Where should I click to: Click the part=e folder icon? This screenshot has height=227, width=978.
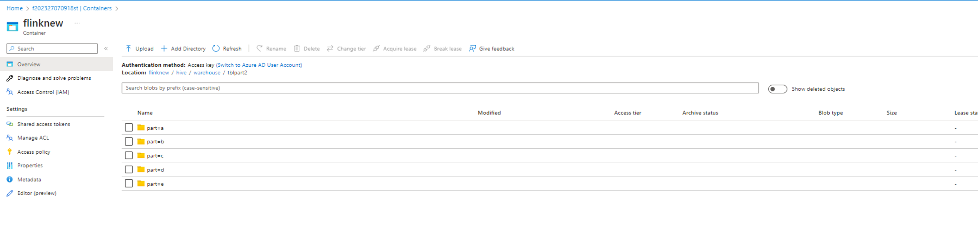pos(141,183)
